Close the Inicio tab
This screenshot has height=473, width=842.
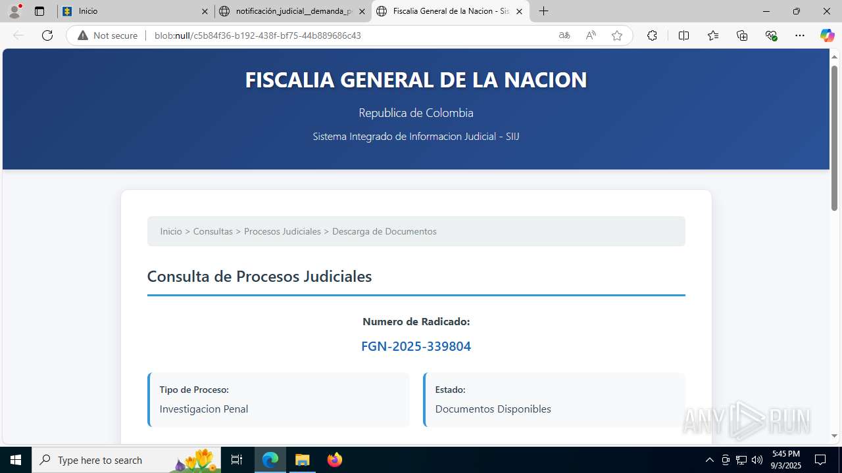(x=205, y=11)
